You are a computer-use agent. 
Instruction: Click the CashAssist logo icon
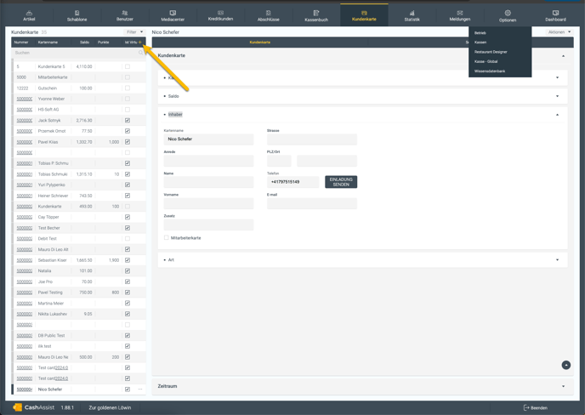[x=17, y=407]
